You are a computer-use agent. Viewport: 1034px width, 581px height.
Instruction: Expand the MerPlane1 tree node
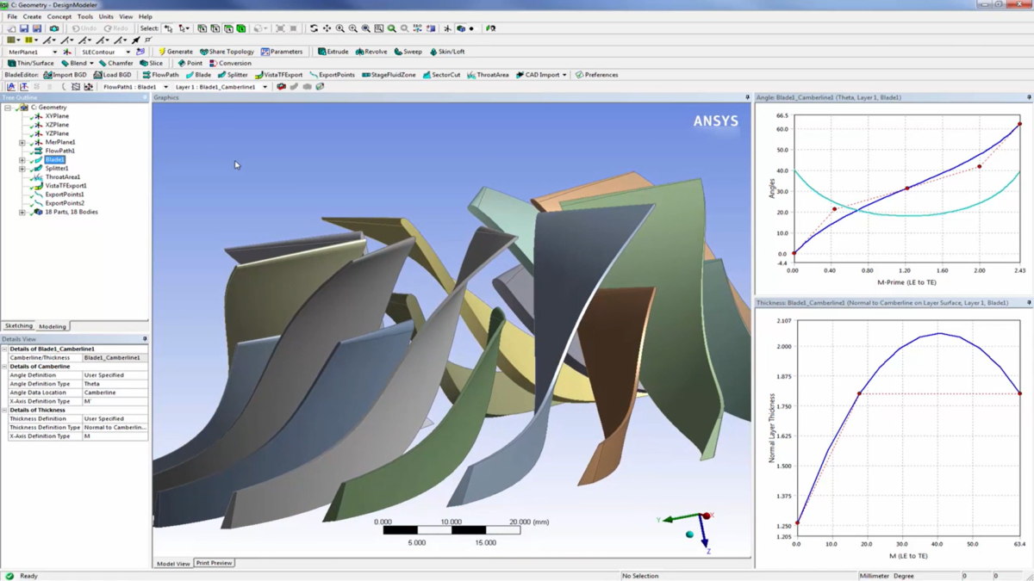coord(22,142)
